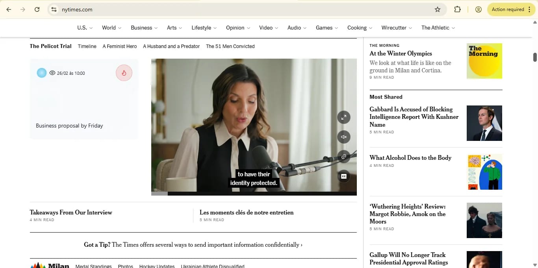Open the Takeaways From Our Interview article
Viewport: 538px width, 268px height.
71,212
